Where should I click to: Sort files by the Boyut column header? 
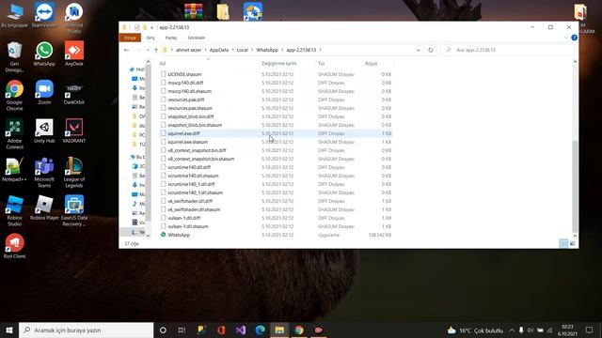(x=371, y=63)
